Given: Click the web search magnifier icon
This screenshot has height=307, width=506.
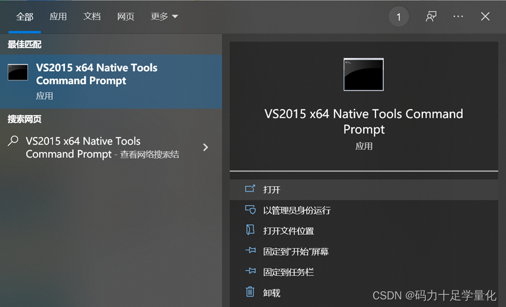Looking at the screenshot, I should pos(13,141).
